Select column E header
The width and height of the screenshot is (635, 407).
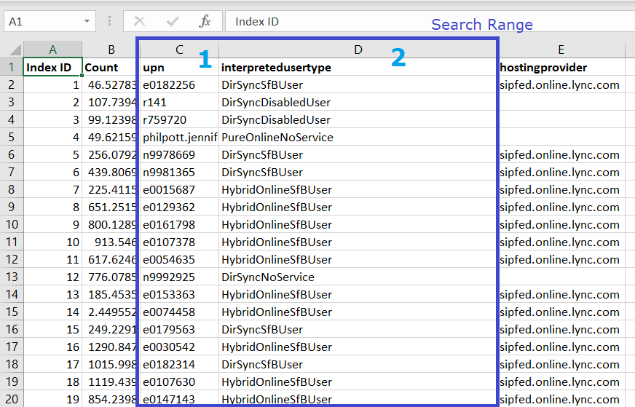click(x=561, y=50)
